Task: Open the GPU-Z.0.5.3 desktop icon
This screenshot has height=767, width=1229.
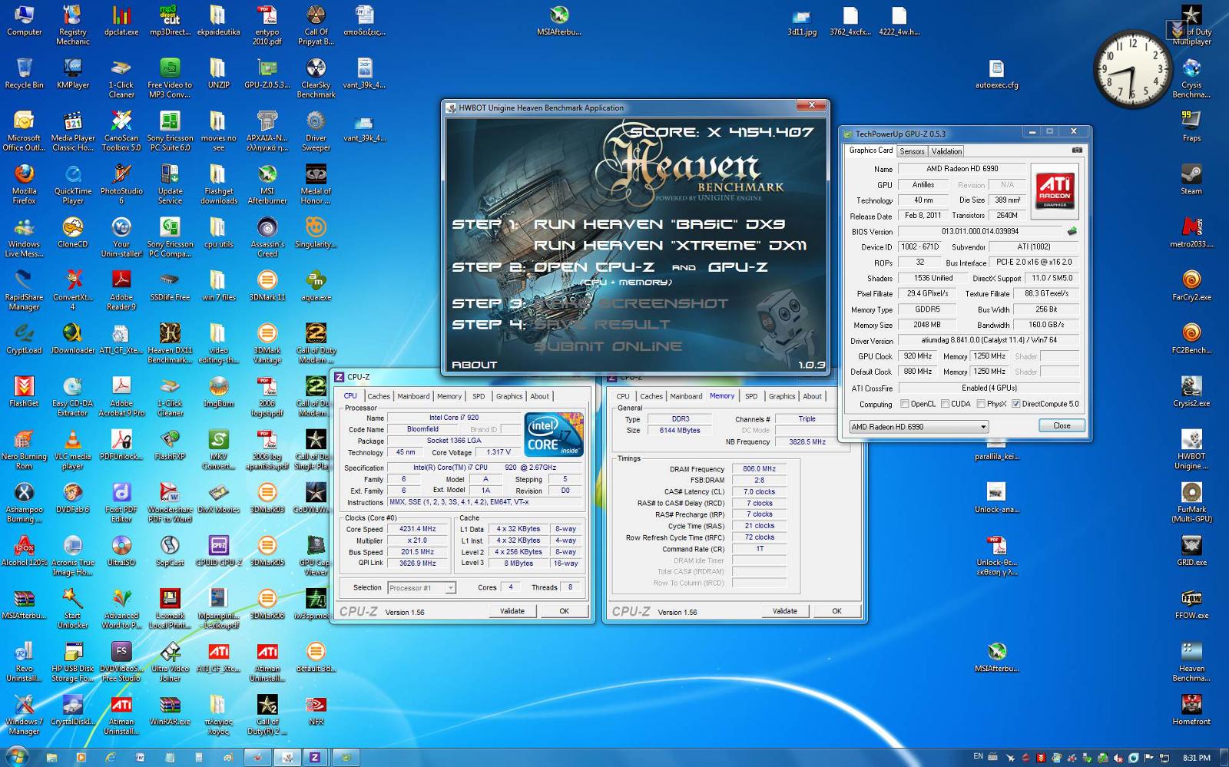Action: (x=267, y=74)
